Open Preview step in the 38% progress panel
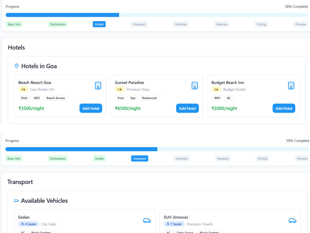Viewport: 310px width, 233px height. [x=300, y=24]
